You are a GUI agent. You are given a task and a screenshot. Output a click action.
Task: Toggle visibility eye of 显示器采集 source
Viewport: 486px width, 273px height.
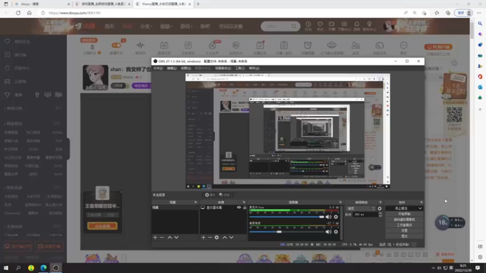pyautogui.click(x=239, y=207)
